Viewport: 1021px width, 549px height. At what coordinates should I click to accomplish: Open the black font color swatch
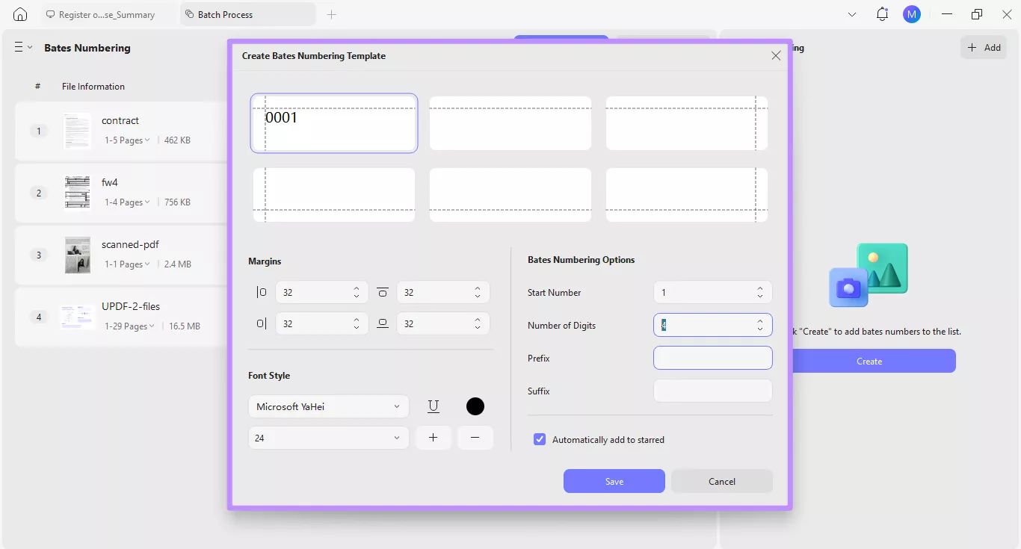tap(475, 406)
